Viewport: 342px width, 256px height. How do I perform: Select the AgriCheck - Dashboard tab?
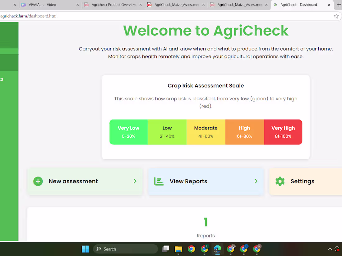(302, 5)
